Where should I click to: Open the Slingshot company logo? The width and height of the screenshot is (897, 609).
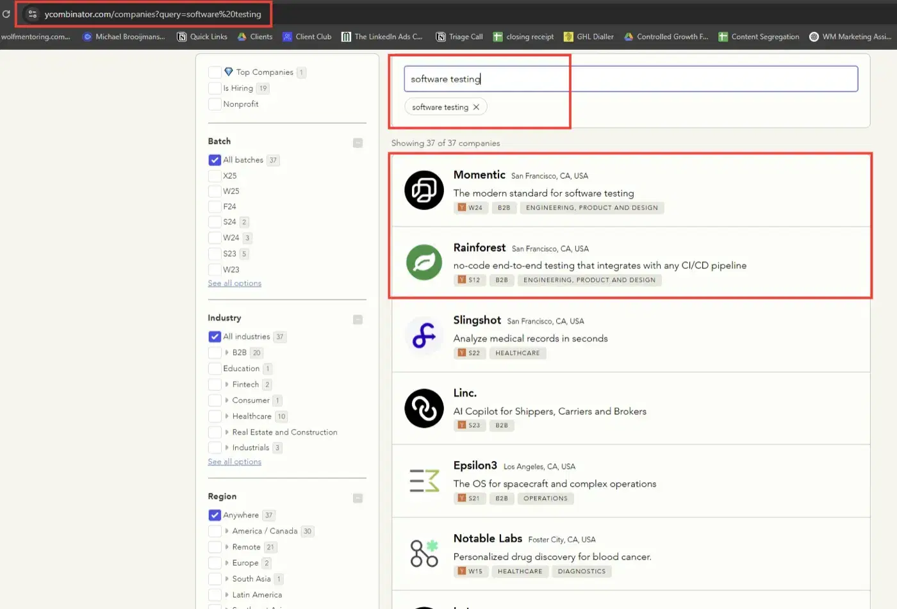click(424, 336)
